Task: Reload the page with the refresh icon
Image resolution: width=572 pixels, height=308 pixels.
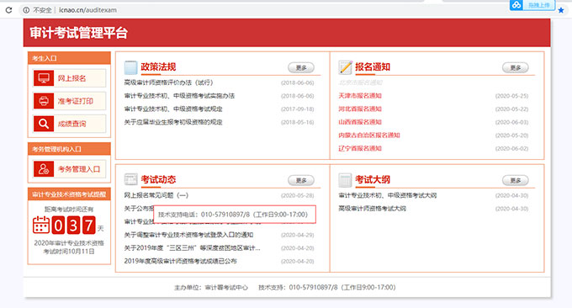Action: point(8,10)
